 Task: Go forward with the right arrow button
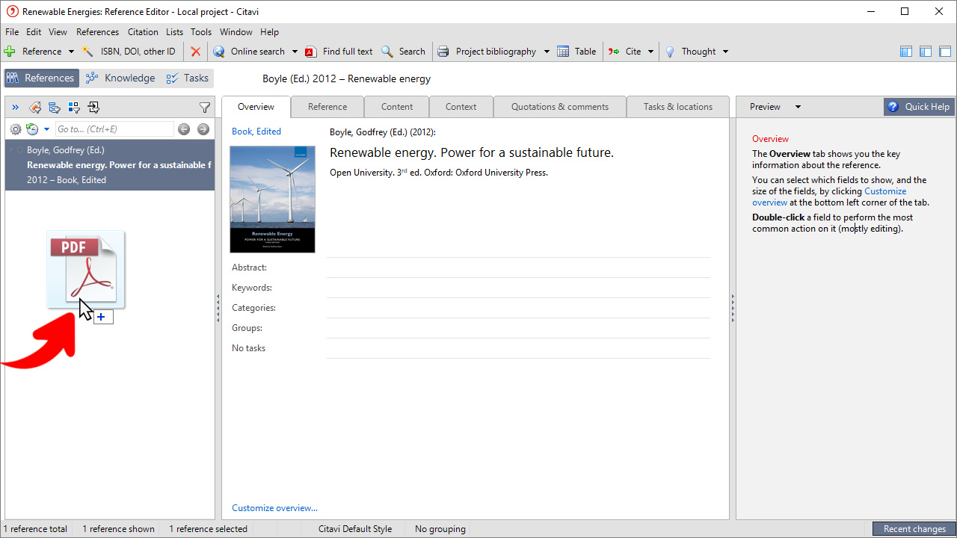(203, 129)
